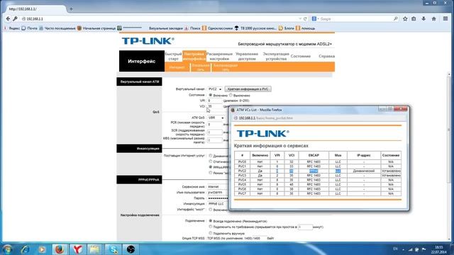
Task: Select the Интернет sub-tab
Action: click(177, 67)
